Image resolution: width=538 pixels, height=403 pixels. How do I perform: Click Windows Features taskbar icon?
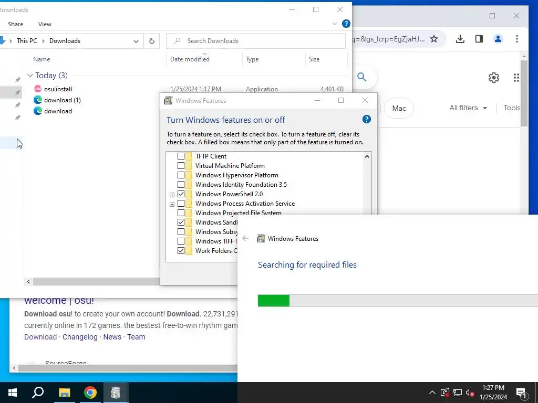coord(116,393)
